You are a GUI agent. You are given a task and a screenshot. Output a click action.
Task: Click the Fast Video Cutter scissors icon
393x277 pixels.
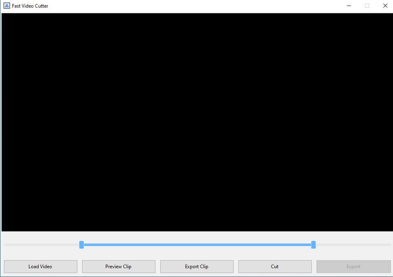[x=7, y=6]
